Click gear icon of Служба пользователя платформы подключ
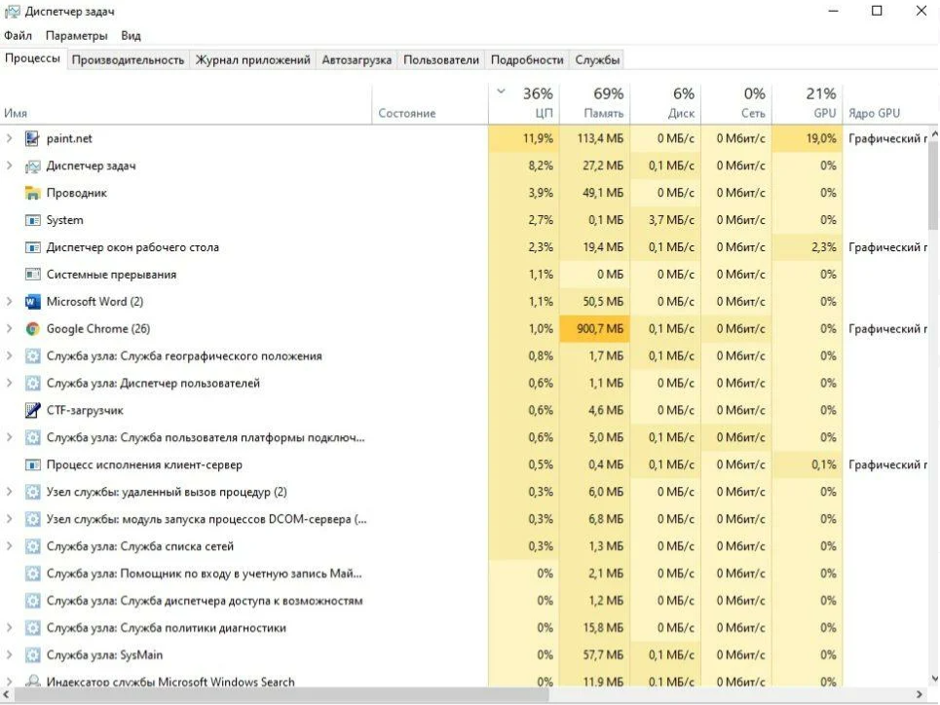The width and height of the screenshot is (940, 705). pos(32,437)
